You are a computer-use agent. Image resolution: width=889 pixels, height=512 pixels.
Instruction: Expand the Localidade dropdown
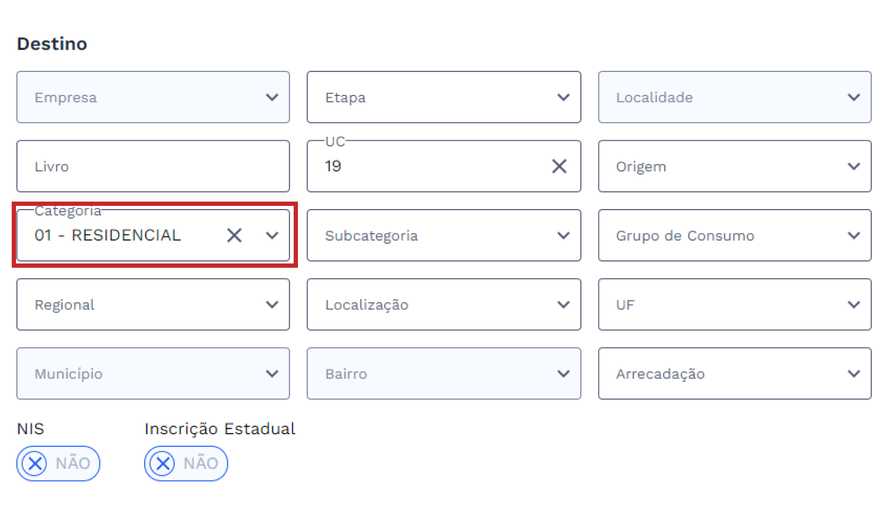854,97
